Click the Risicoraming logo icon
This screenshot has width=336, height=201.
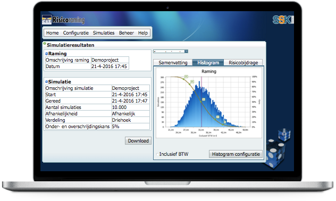click(x=47, y=20)
